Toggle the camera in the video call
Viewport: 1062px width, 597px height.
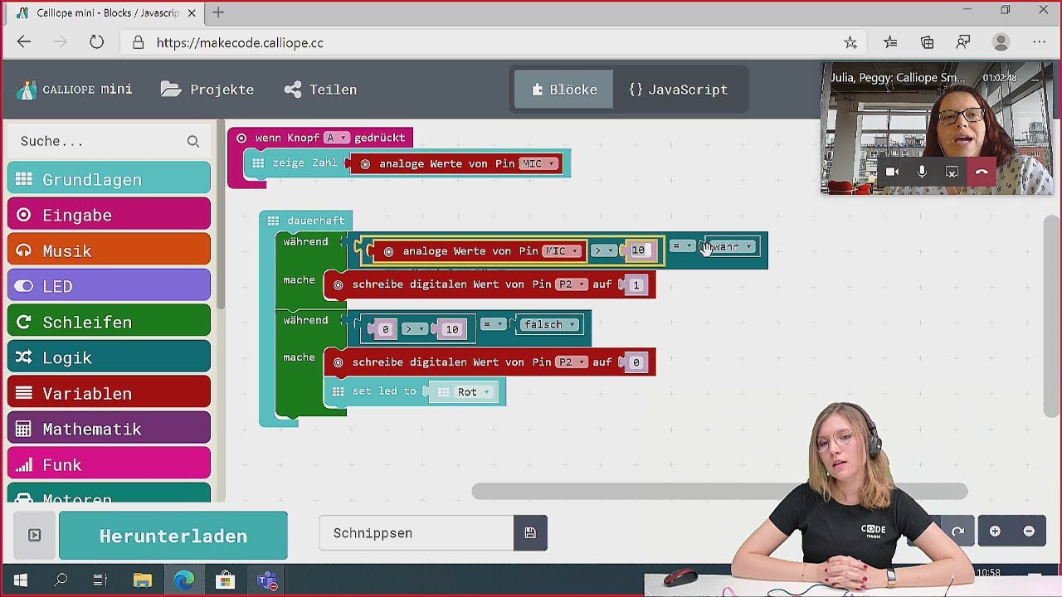click(892, 172)
